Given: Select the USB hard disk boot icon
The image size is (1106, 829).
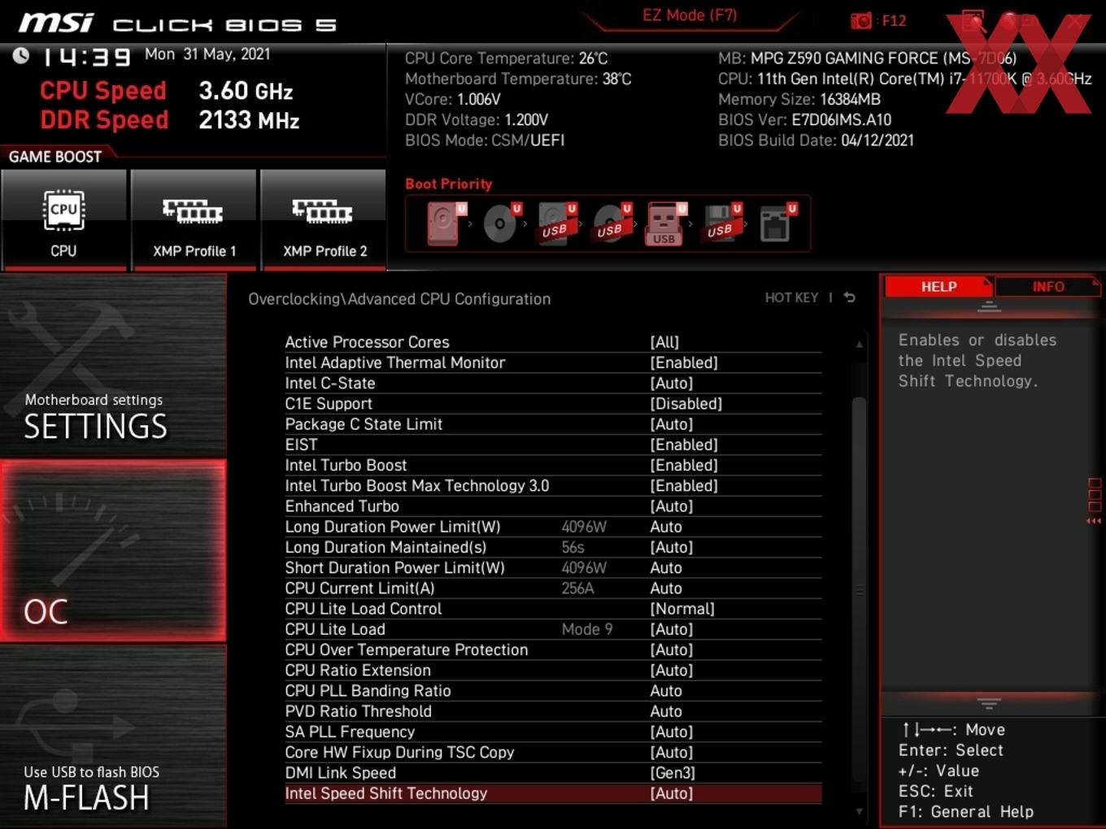Looking at the screenshot, I should 556,224.
